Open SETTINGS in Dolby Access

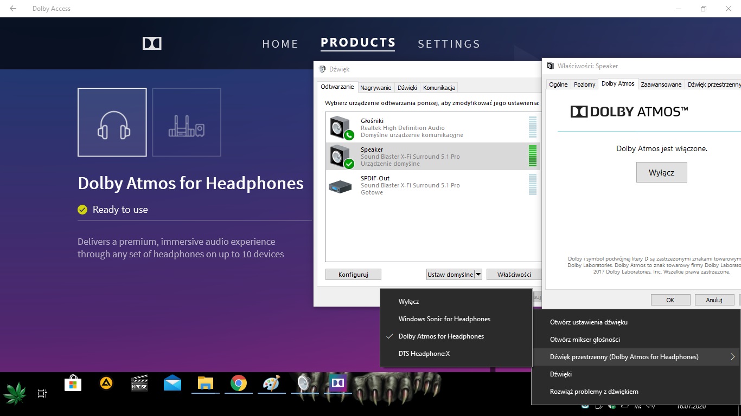click(449, 44)
